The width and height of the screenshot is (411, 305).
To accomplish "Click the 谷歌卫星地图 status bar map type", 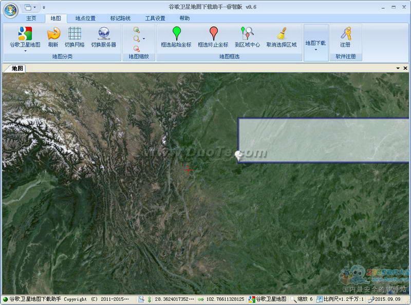I will [x=271, y=299].
